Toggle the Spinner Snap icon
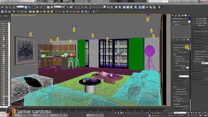 tap(86, 7)
